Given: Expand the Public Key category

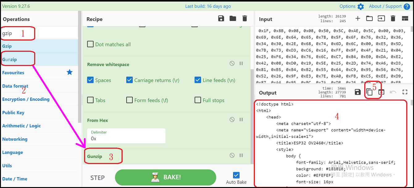Looking at the screenshot, I should [40, 112].
